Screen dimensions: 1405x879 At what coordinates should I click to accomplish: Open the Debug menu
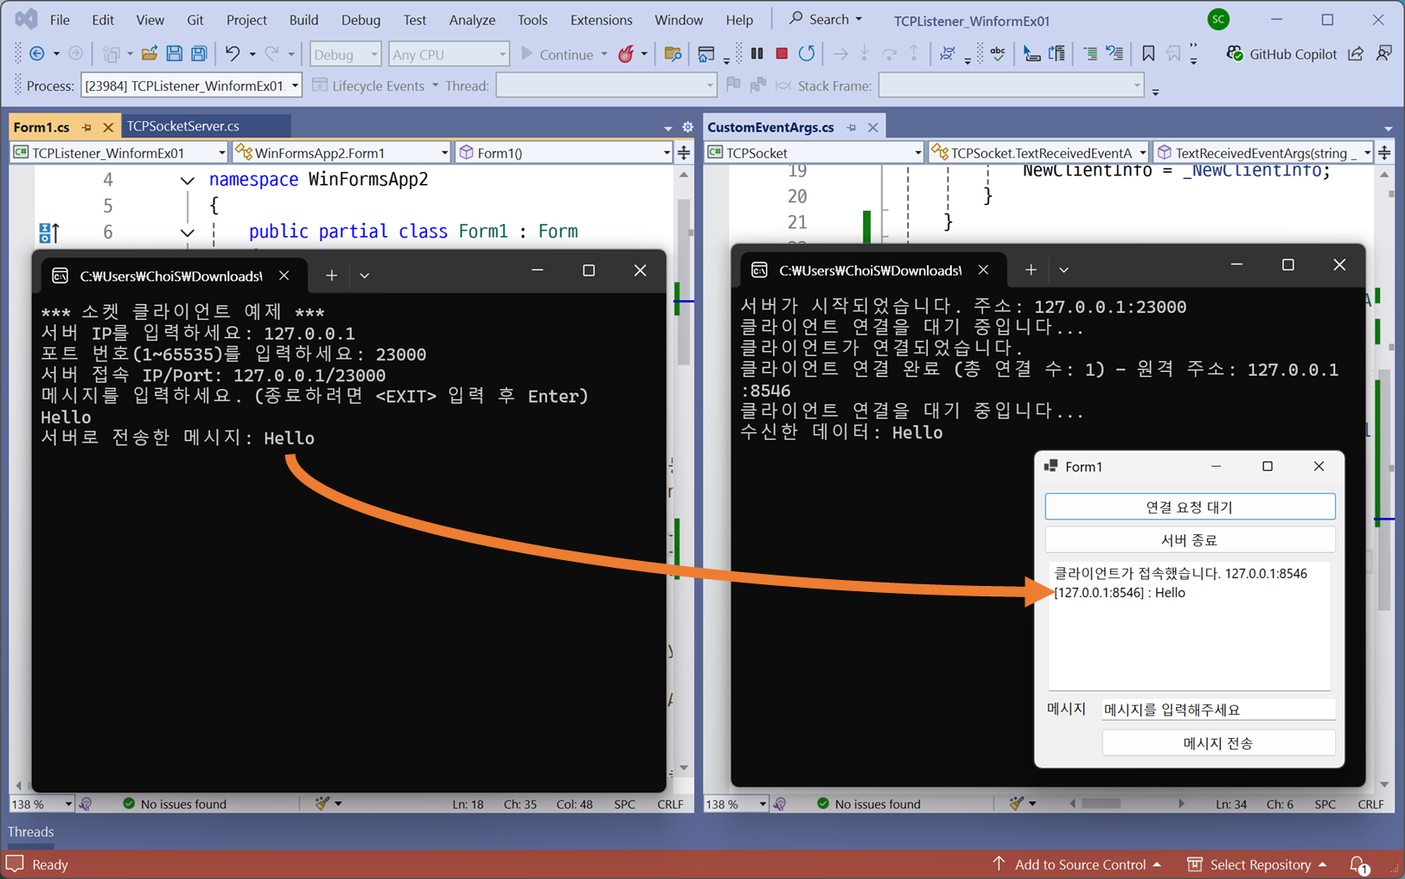tap(361, 20)
